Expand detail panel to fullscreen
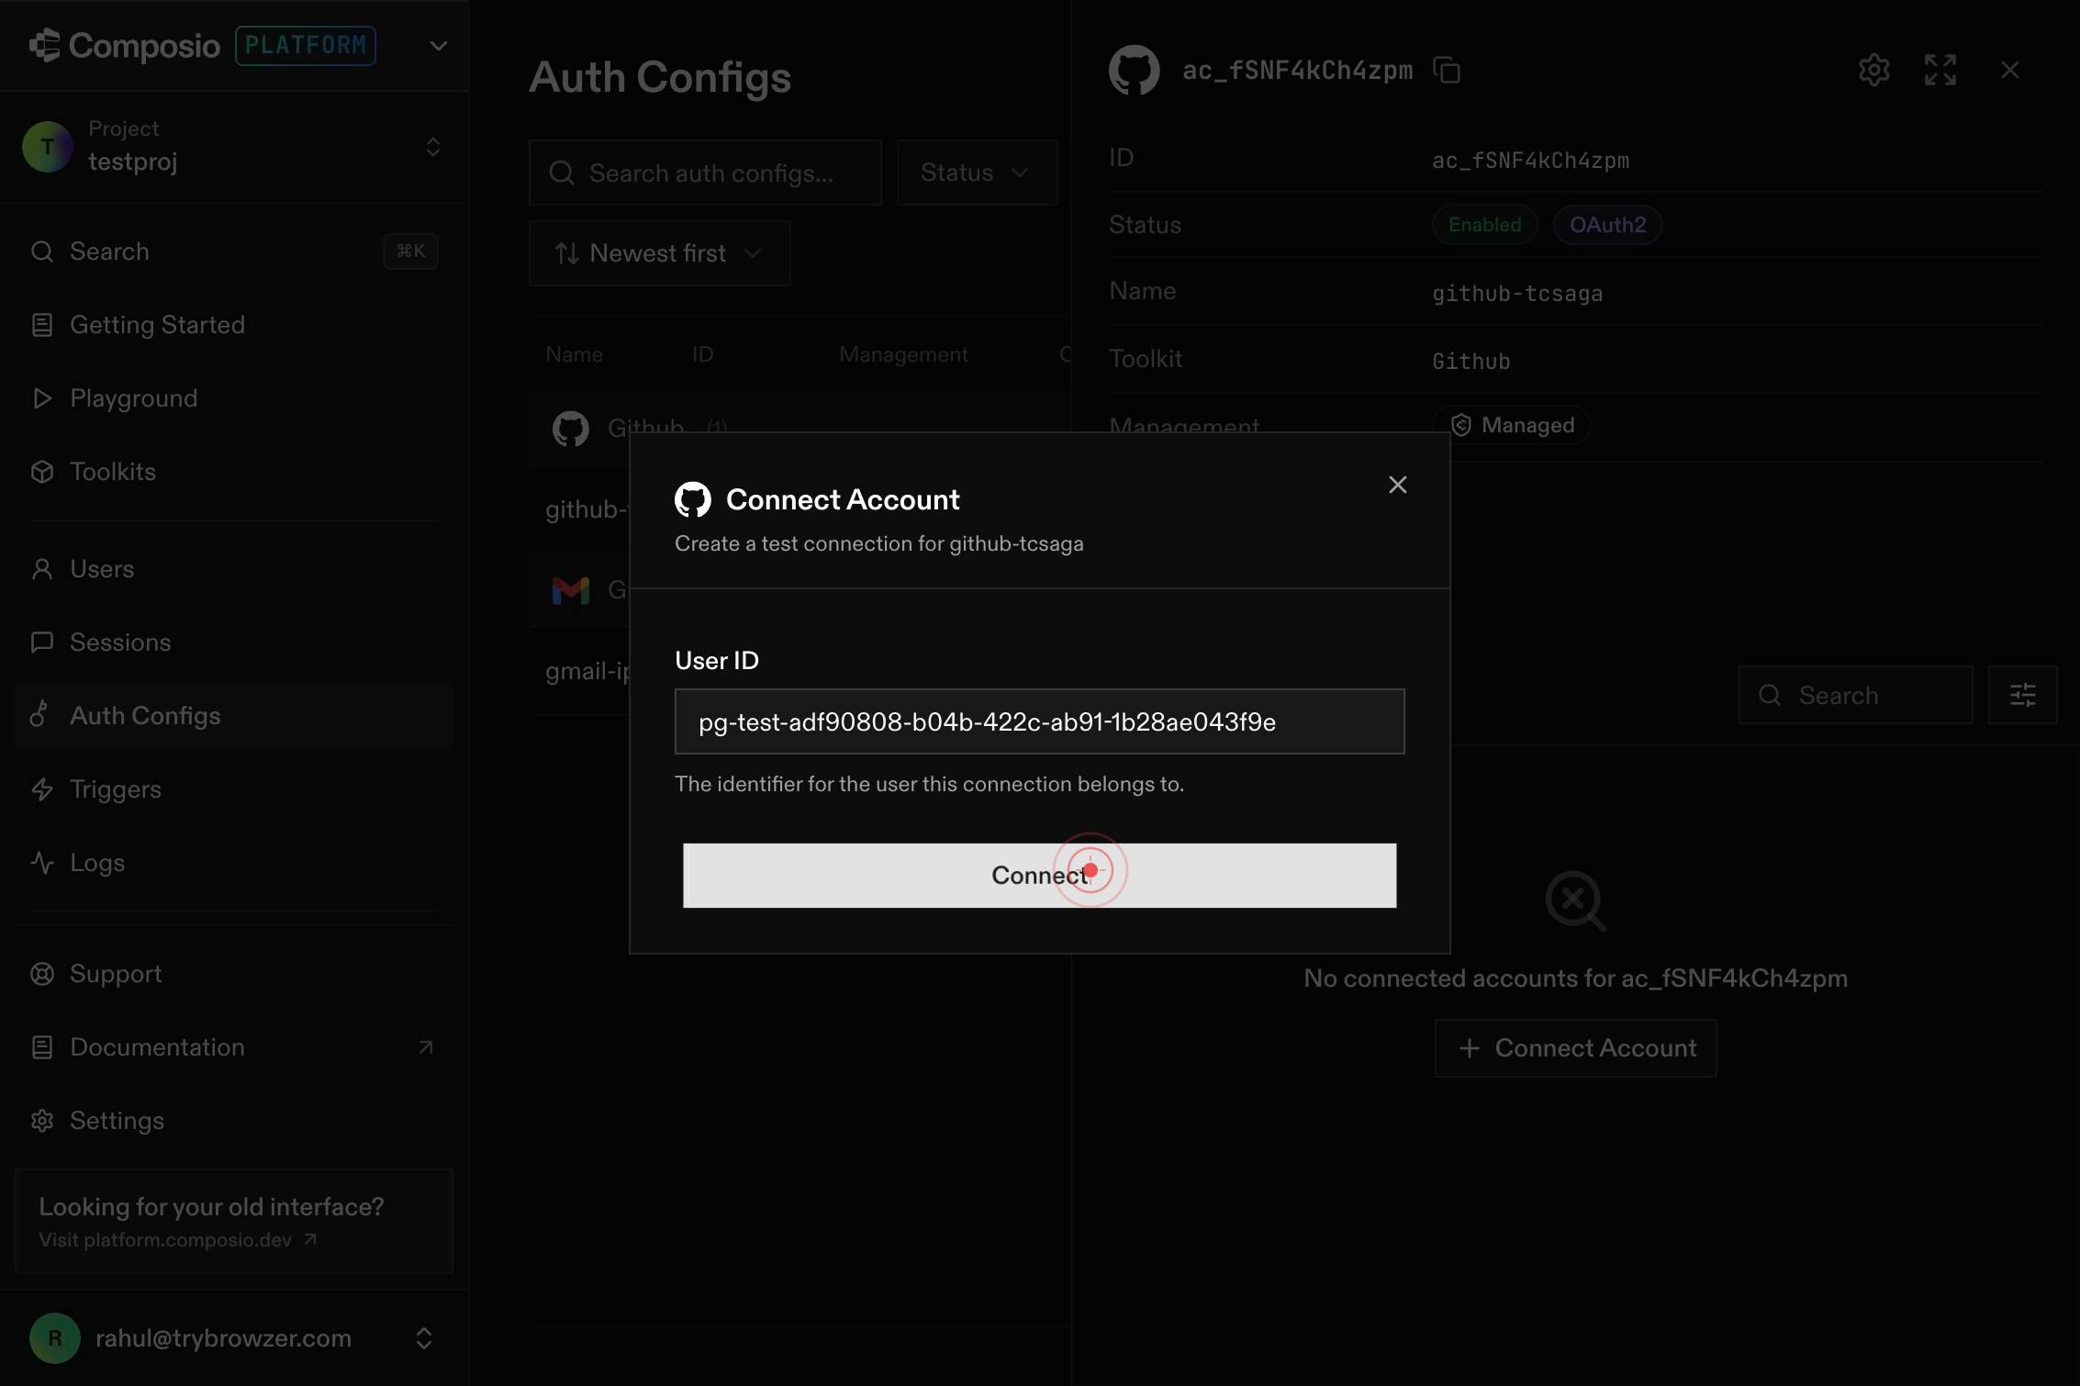Screen dimensions: 2080x1386 pyautogui.click(x=1940, y=70)
